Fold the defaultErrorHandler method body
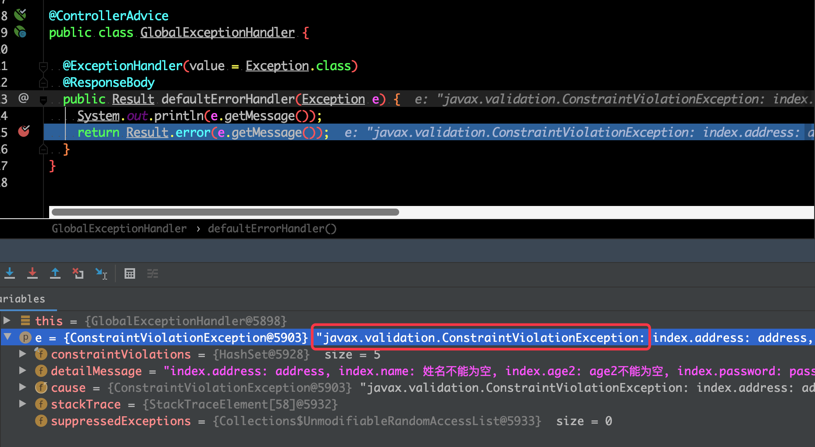 (43, 100)
